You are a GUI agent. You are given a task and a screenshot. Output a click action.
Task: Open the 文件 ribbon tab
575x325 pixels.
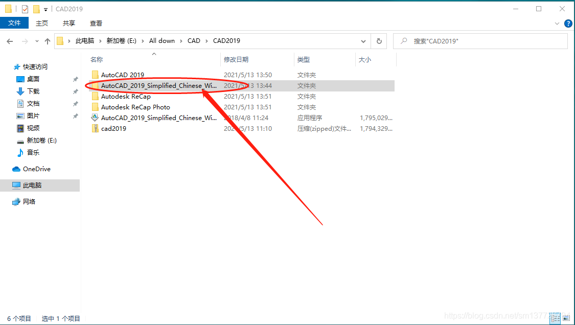14,23
